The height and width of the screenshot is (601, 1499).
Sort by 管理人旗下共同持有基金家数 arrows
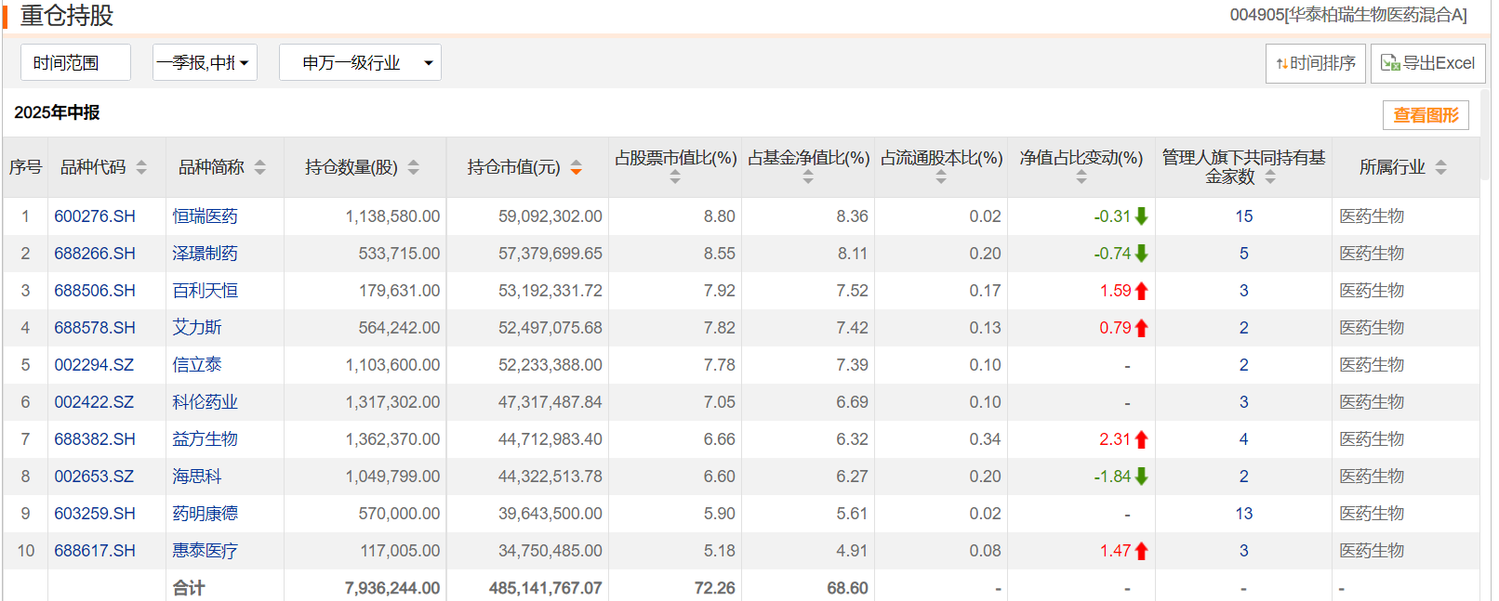(x=1270, y=177)
